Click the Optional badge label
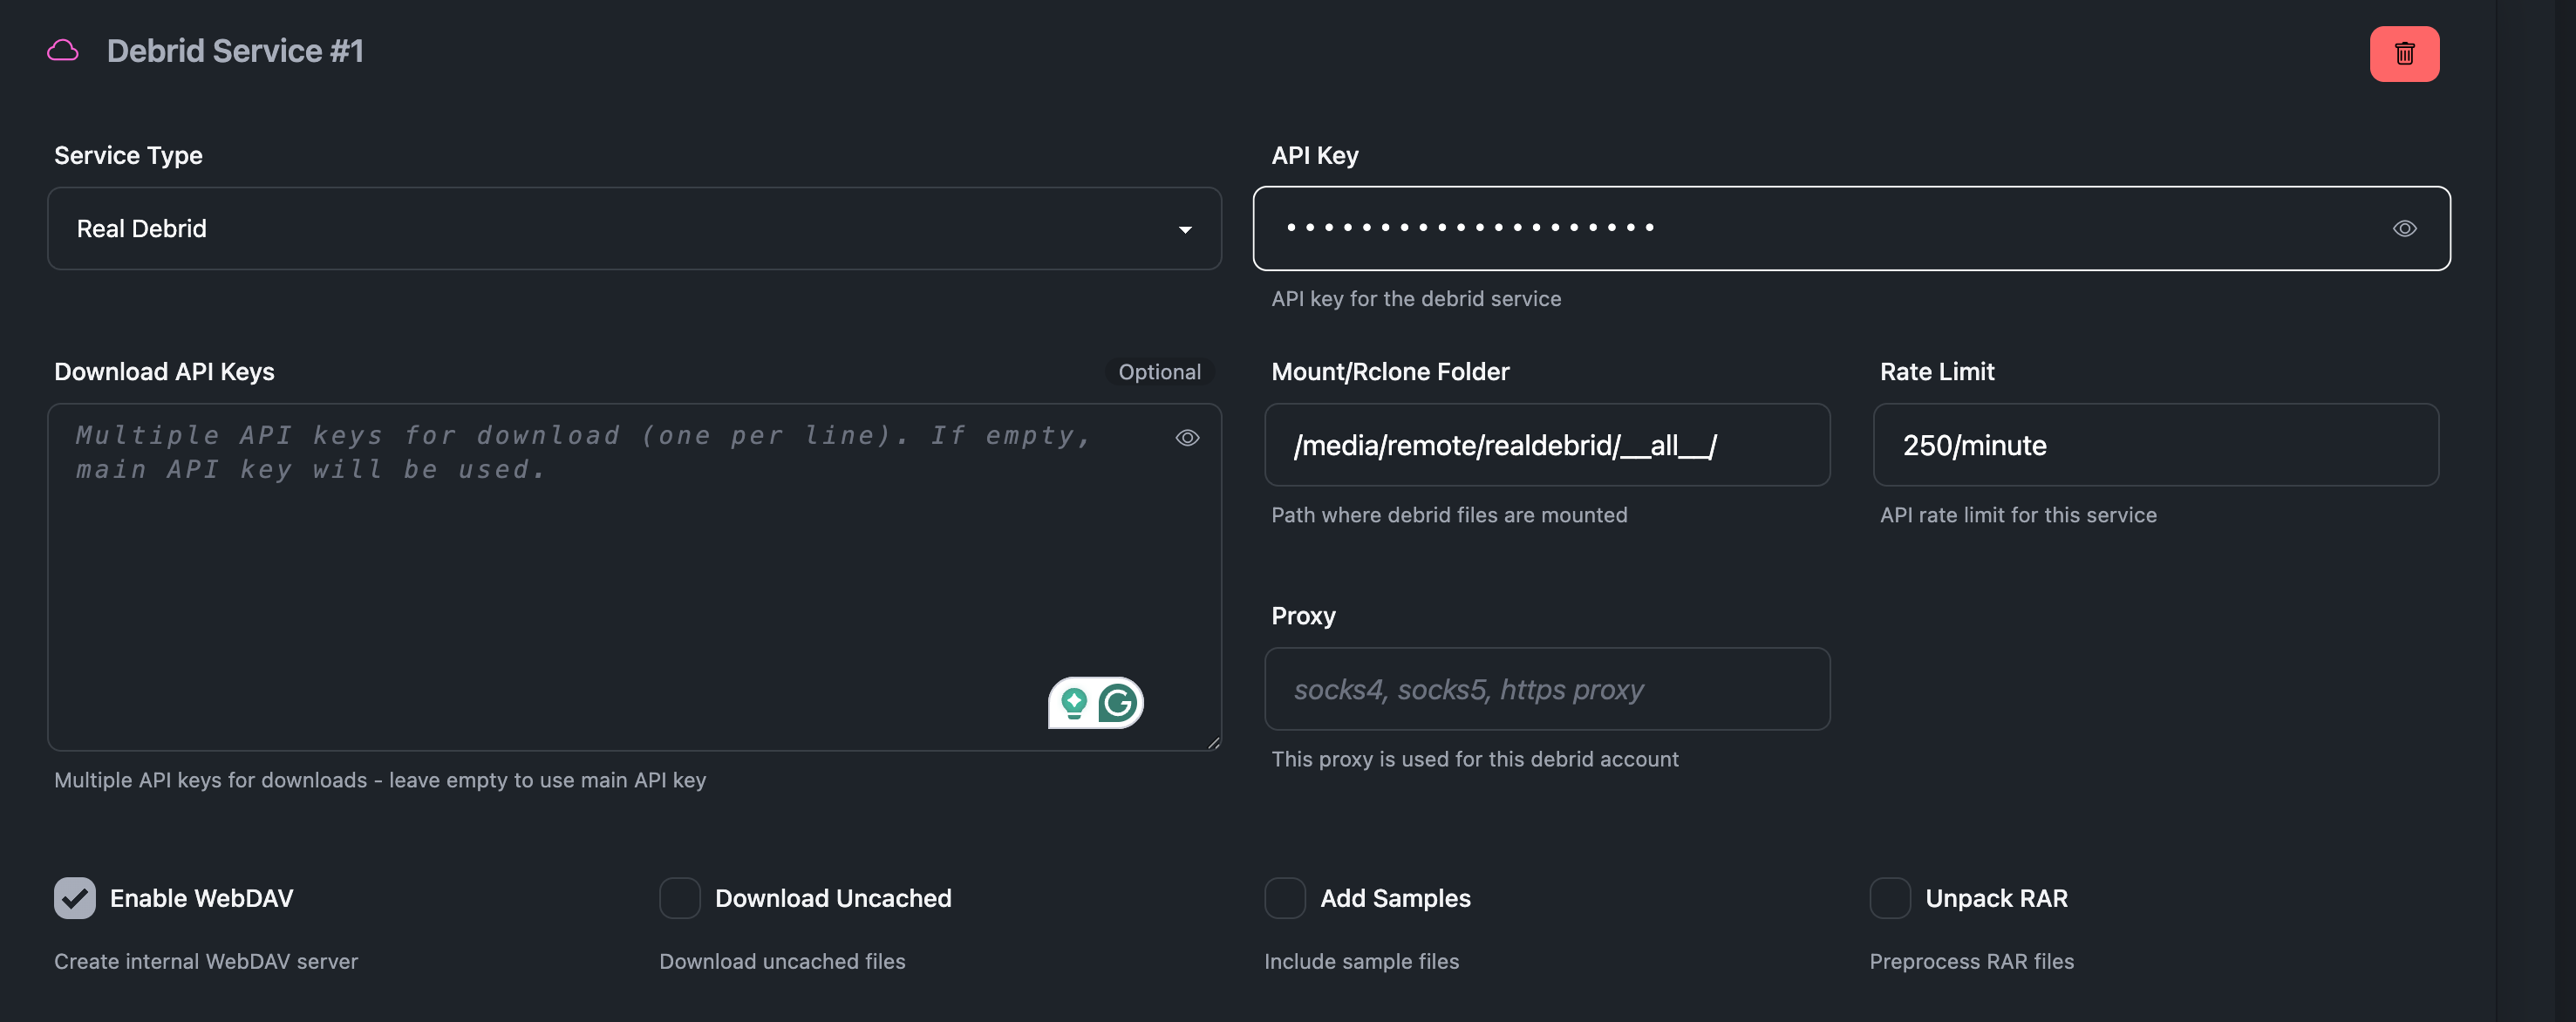 [x=1159, y=372]
